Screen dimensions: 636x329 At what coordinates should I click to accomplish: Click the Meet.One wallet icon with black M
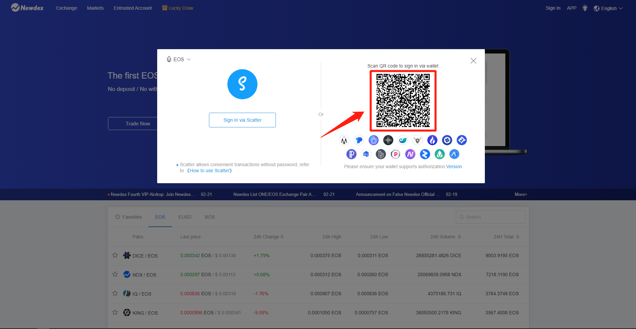[344, 140]
